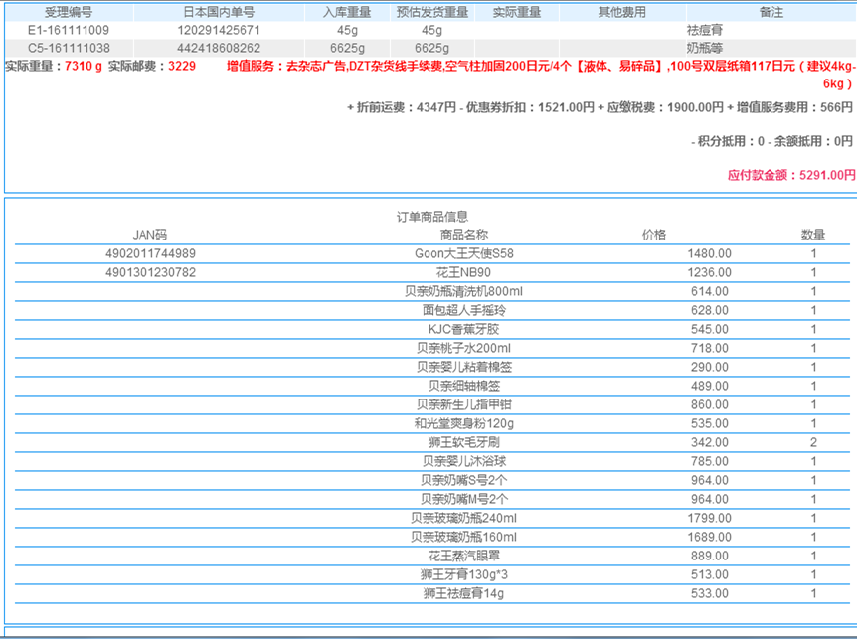Select order number C5-161111038
This screenshot has height=639, width=857.
pos(69,48)
